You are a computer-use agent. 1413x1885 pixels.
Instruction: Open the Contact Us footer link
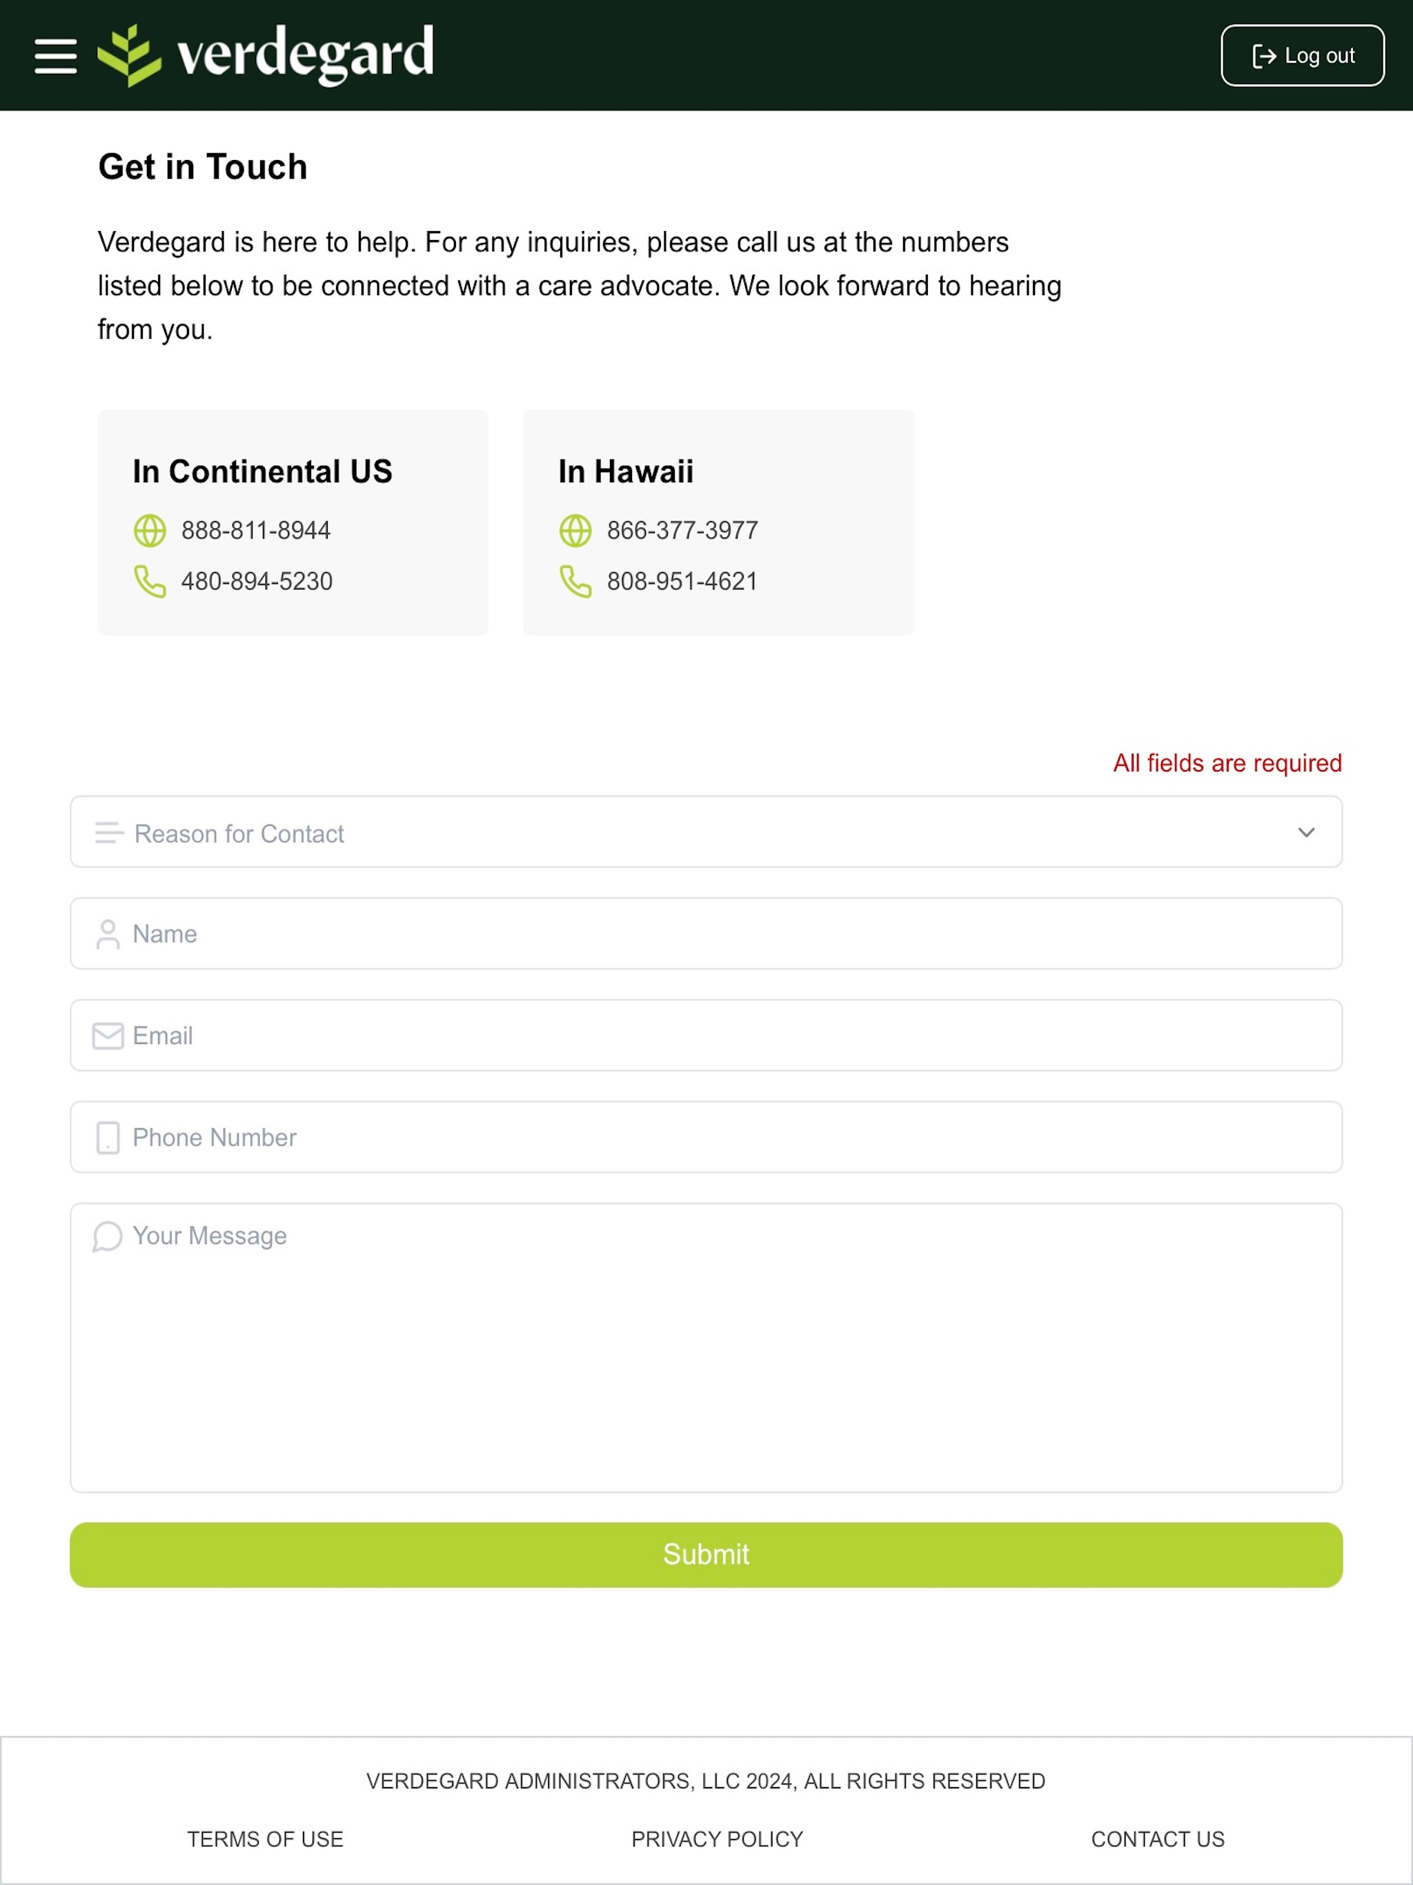(1158, 1839)
